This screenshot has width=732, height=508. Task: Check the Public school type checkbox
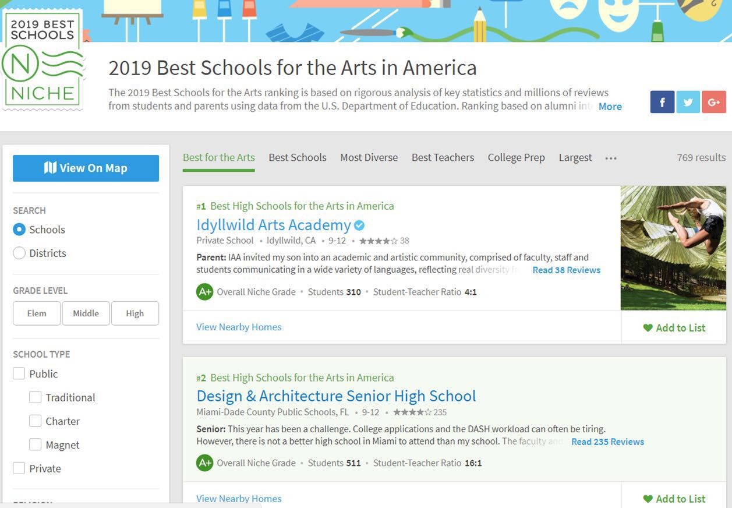[19, 374]
